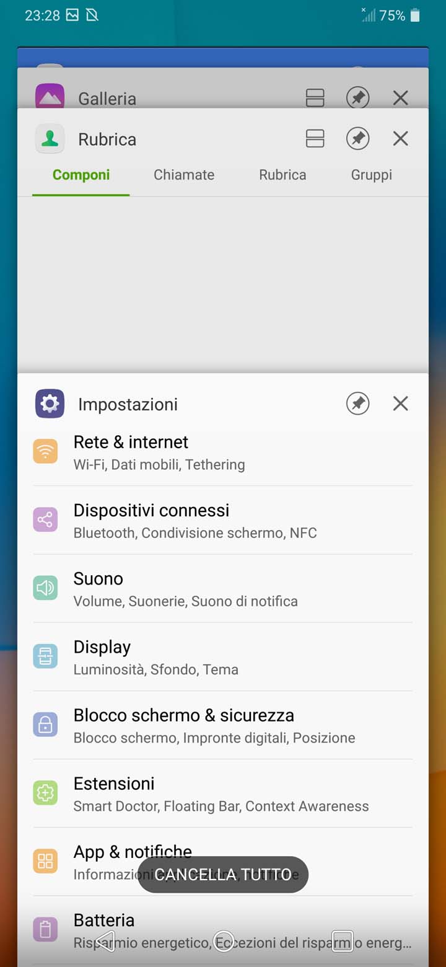Open Display settings entry
Image resolution: width=446 pixels, height=967 pixels.
coord(223,656)
